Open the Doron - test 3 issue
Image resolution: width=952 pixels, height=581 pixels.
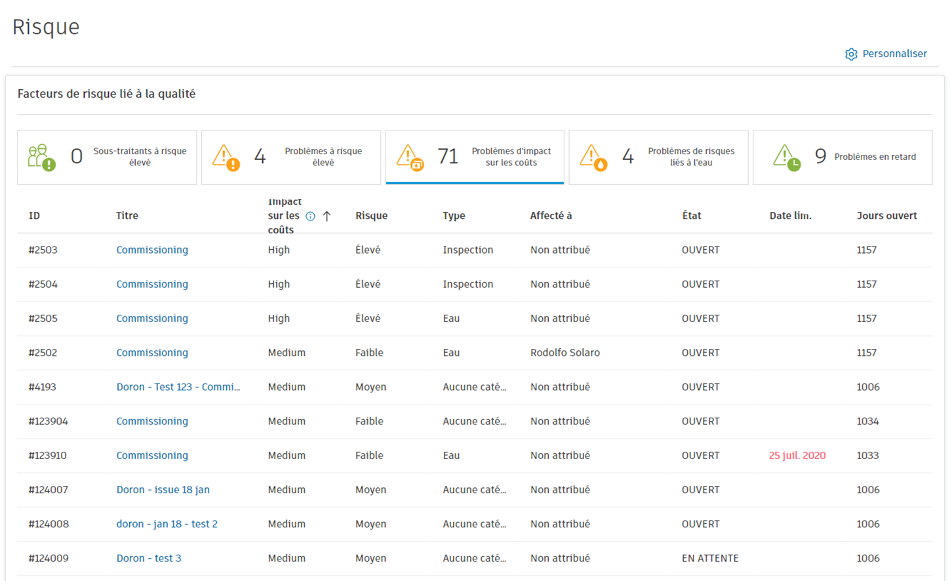pyautogui.click(x=149, y=558)
